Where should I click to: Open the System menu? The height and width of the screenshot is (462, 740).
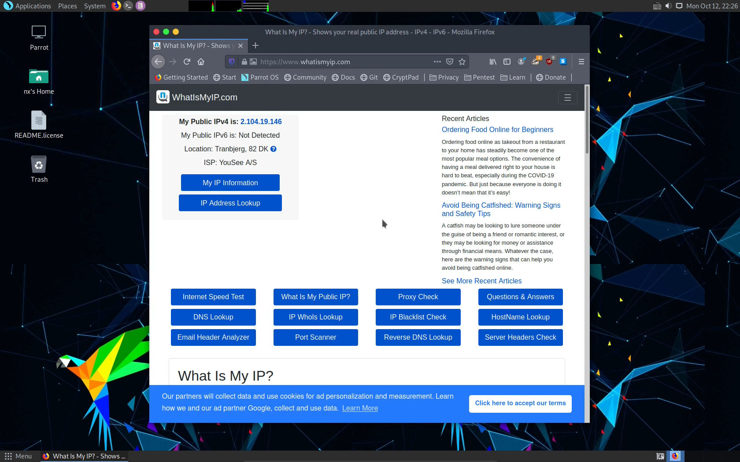95,6
